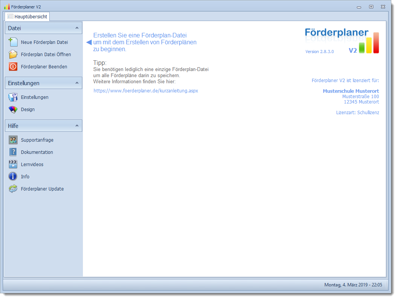
Task: Switch to the Hauptübersicht tab
Action: pyautogui.click(x=27, y=16)
